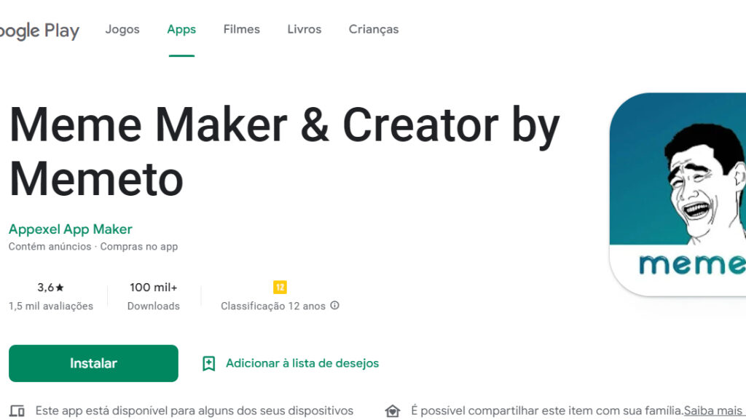Click the 100 mil+ Downloads count
This screenshot has height=420, width=746.
[153, 288]
